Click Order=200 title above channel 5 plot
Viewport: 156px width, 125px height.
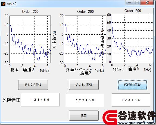click(133, 11)
